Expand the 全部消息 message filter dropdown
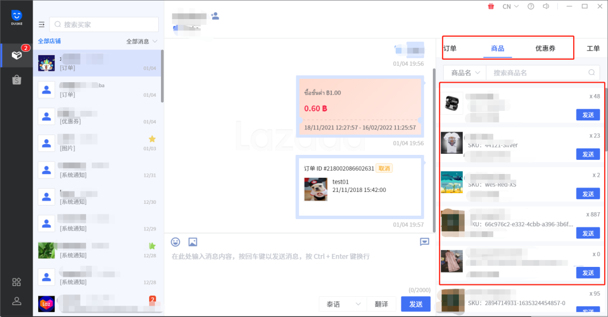608x317 pixels. coord(141,41)
